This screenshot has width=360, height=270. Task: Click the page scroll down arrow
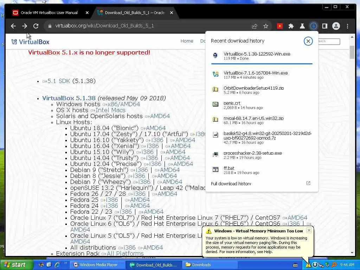click(x=352, y=253)
